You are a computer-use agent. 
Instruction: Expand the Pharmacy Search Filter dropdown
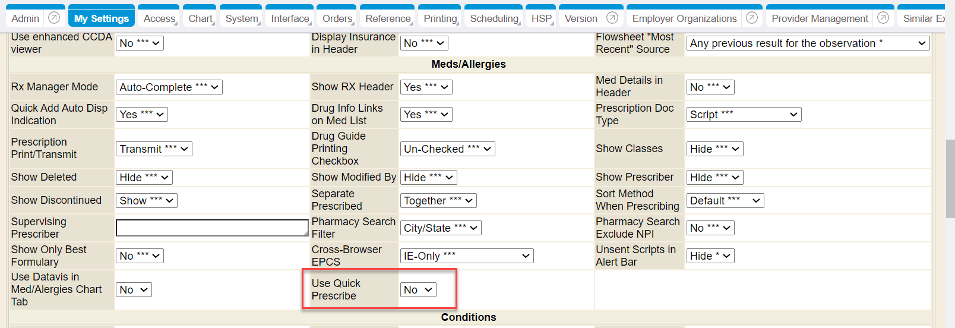tap(441, 228)
